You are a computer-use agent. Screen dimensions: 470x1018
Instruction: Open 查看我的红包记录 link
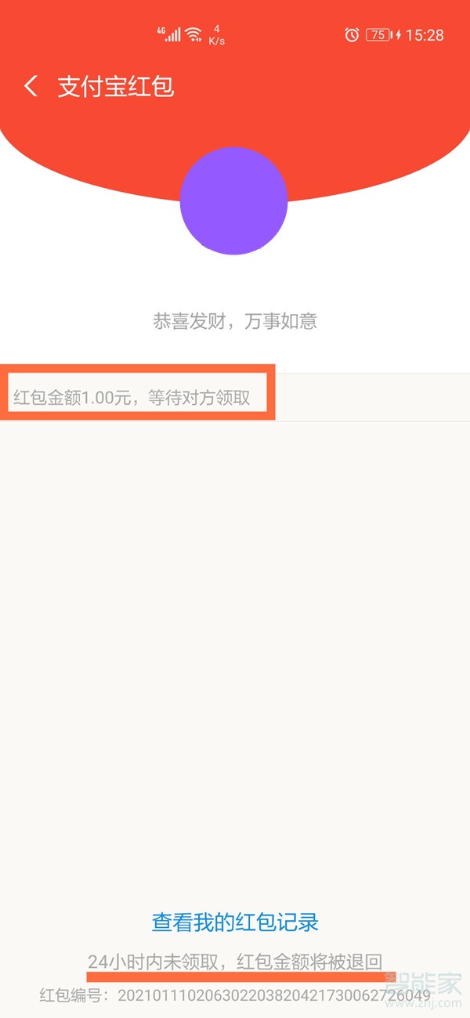click(x=235, y=922)
